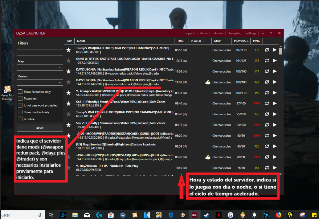Refresh SoS 1 Friendly server row
The width and height of the screenshot is (319, 219).
(267, 103)
